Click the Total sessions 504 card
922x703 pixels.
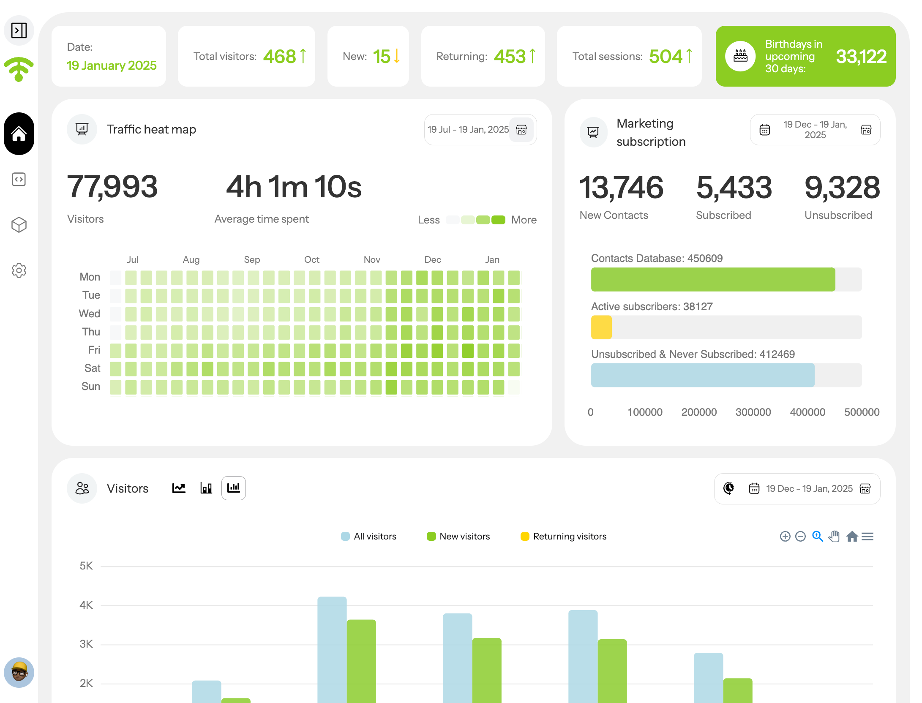click(629, 56)
